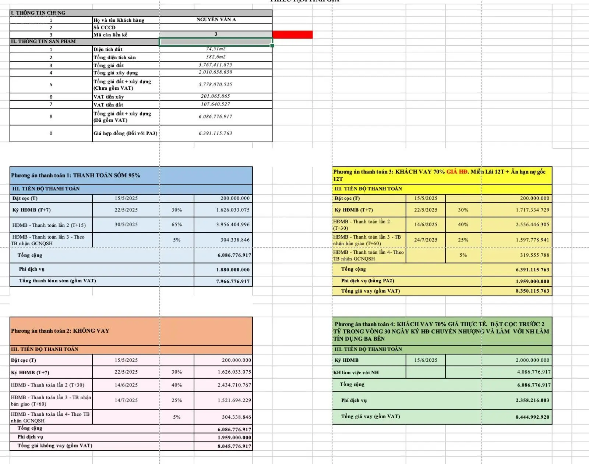Image resolution: width=589 pixels, height=464 pixels.
Task: Select the plan 3 loan total '8.350.115.763'
Action: coord(516,291)
